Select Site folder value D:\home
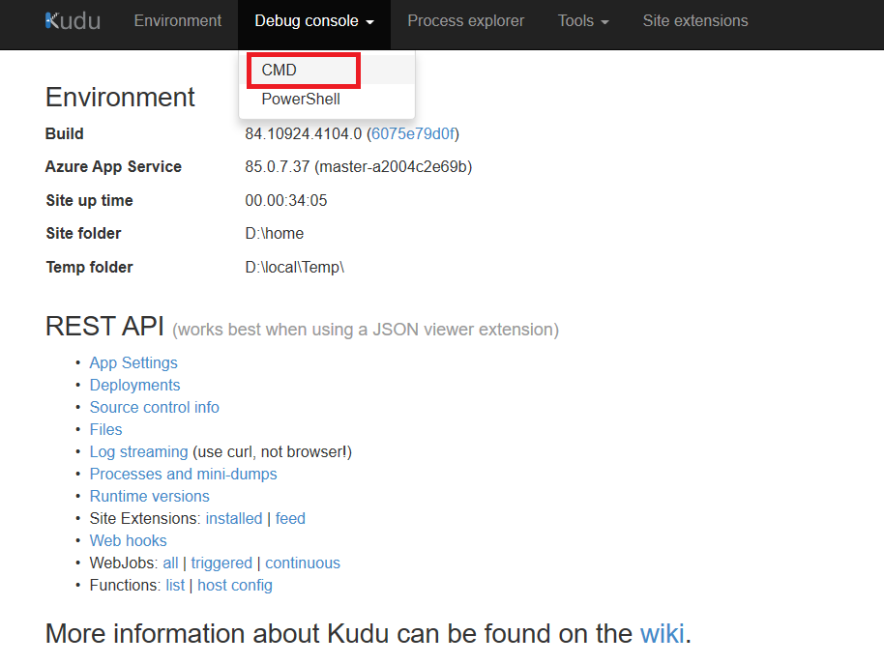The height and width of the screenshot is (664, 884). click(x=274, y=233)
